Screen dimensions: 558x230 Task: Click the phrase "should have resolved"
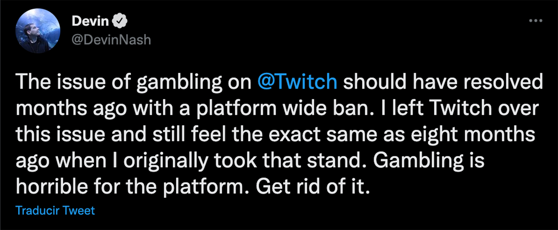point(443,82)
